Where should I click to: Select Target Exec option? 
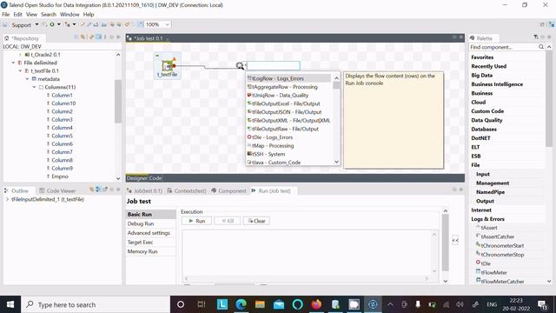point(150,242)
